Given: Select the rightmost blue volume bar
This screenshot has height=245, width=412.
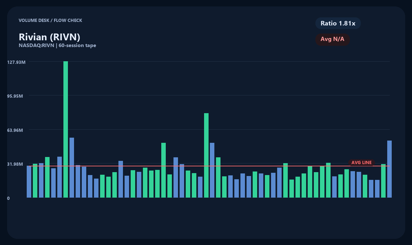Looking at the screenshot, I should click(389, 169).
